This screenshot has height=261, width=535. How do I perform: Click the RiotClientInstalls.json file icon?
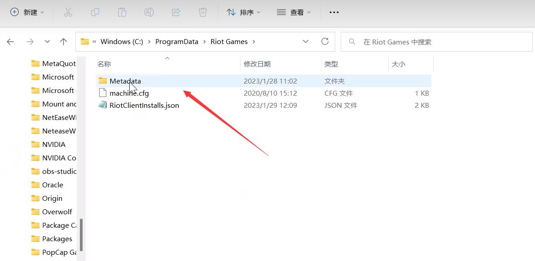pos(103,105)
